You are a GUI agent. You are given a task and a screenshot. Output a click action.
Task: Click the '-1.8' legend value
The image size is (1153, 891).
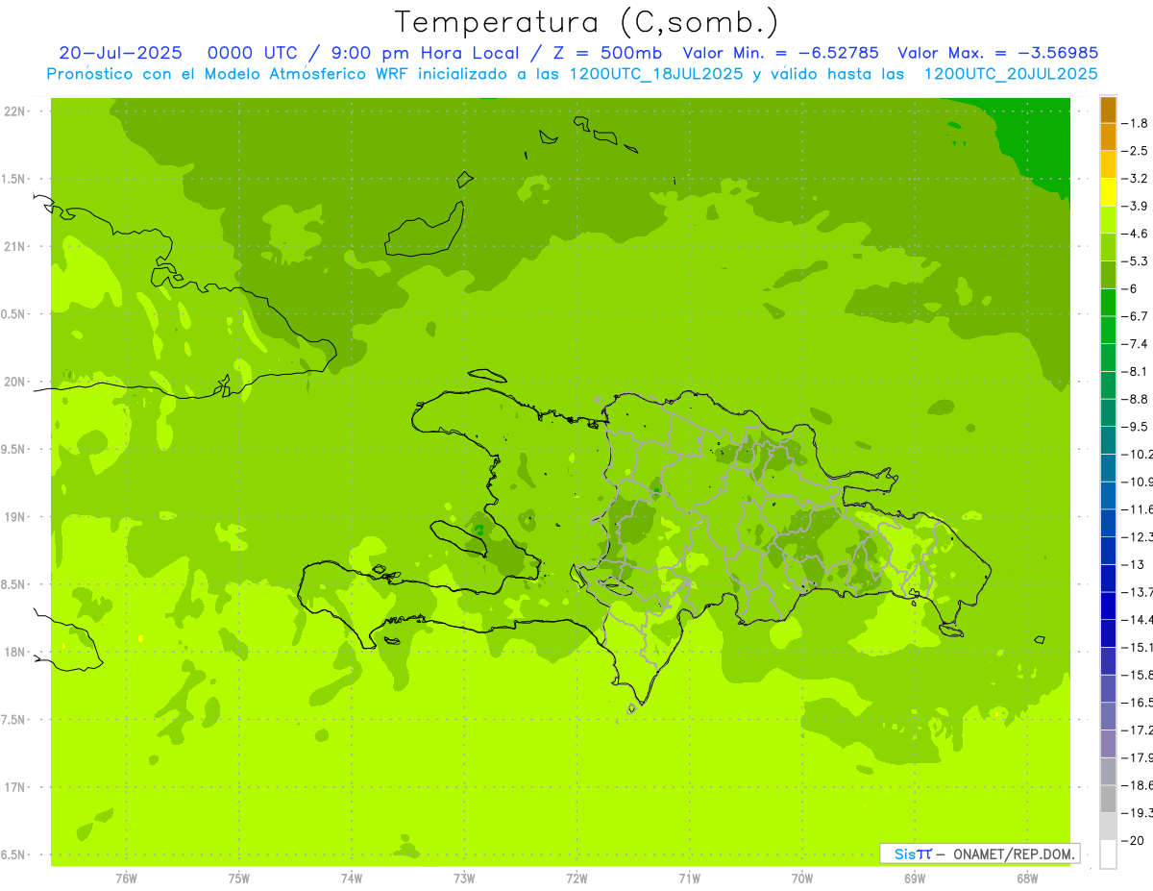1136,123
